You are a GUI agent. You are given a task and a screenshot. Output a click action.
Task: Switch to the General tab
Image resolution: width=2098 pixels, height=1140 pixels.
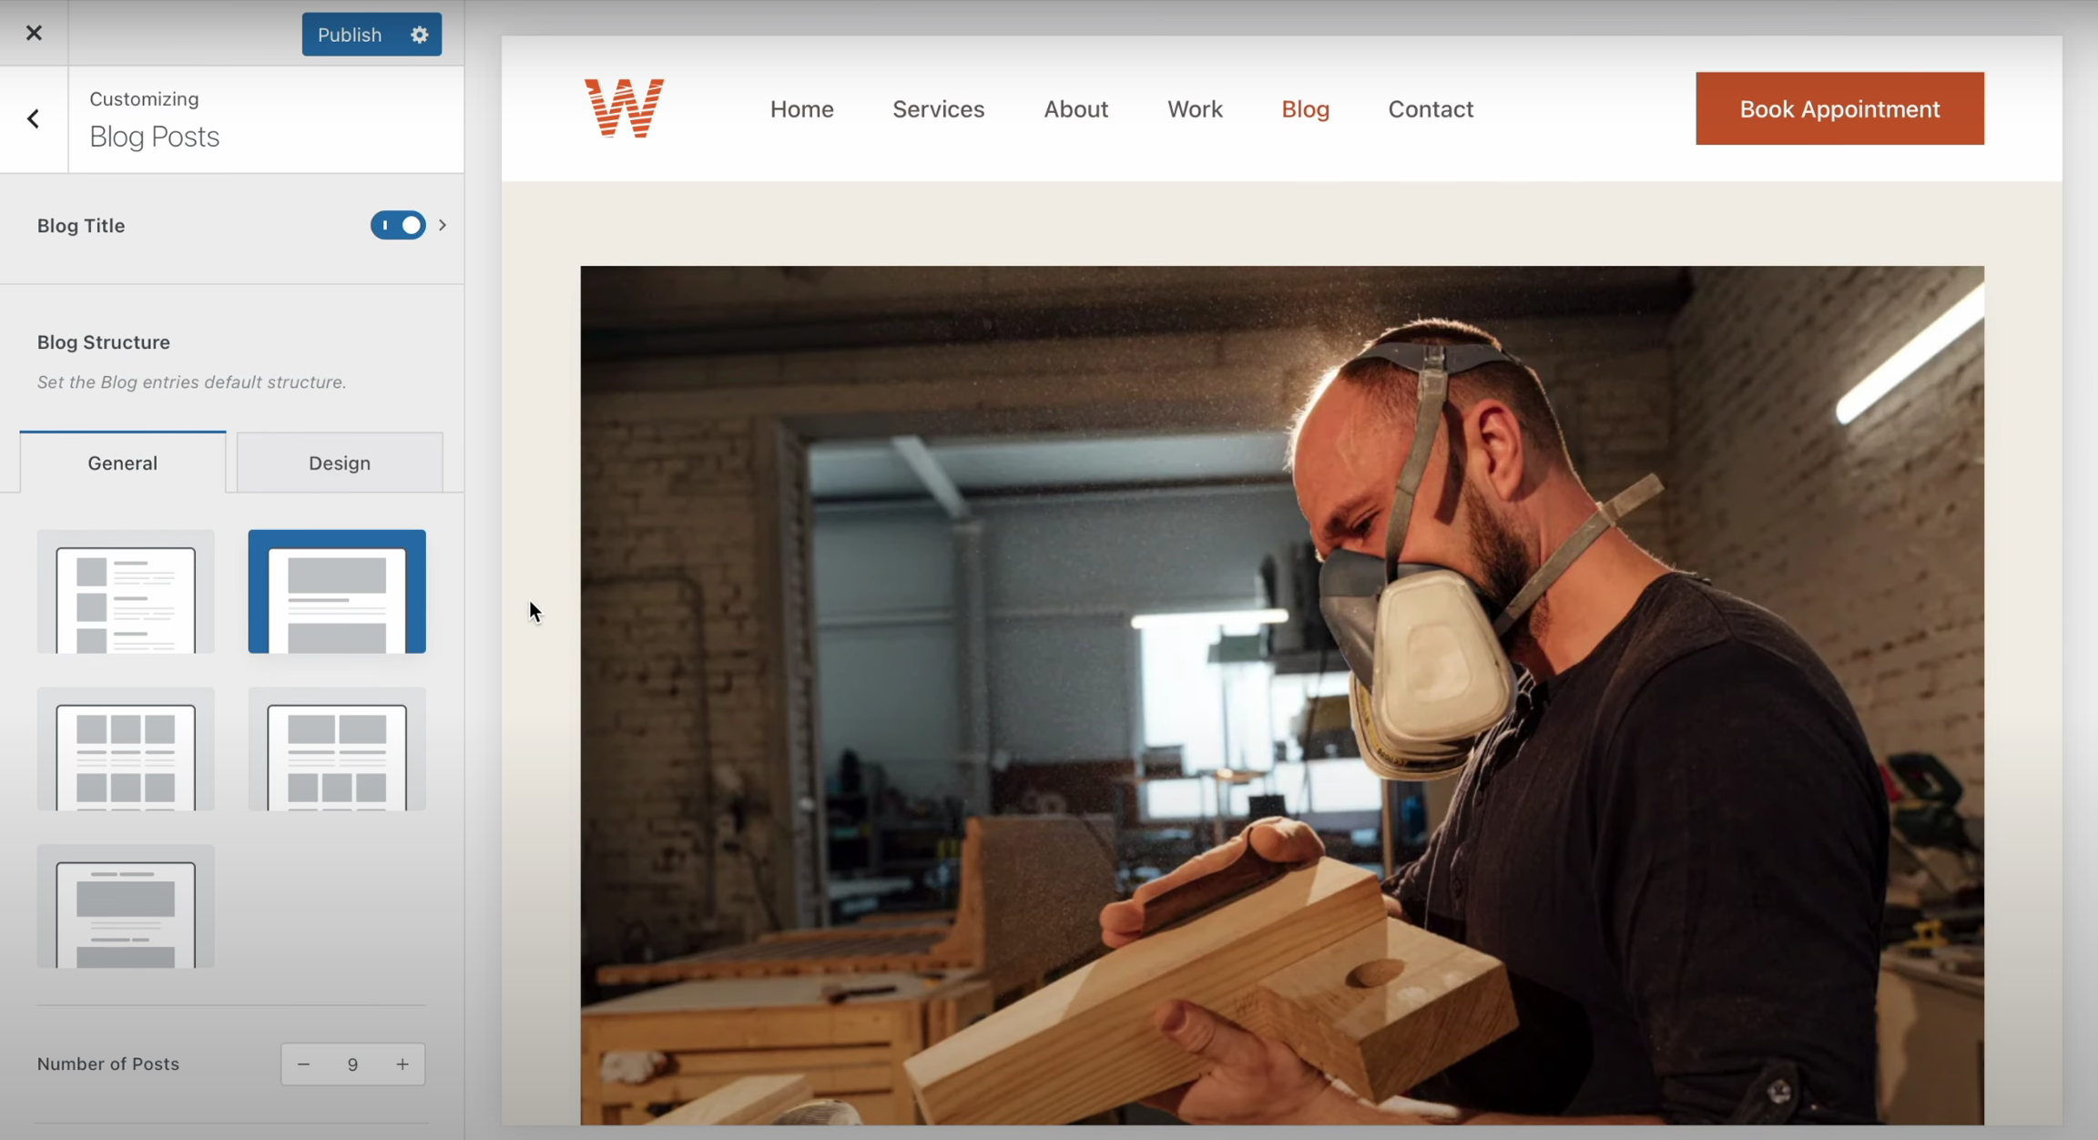(x=123, y=463)
